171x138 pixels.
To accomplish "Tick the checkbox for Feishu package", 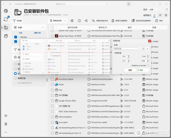I will click(x=52, y=84).
